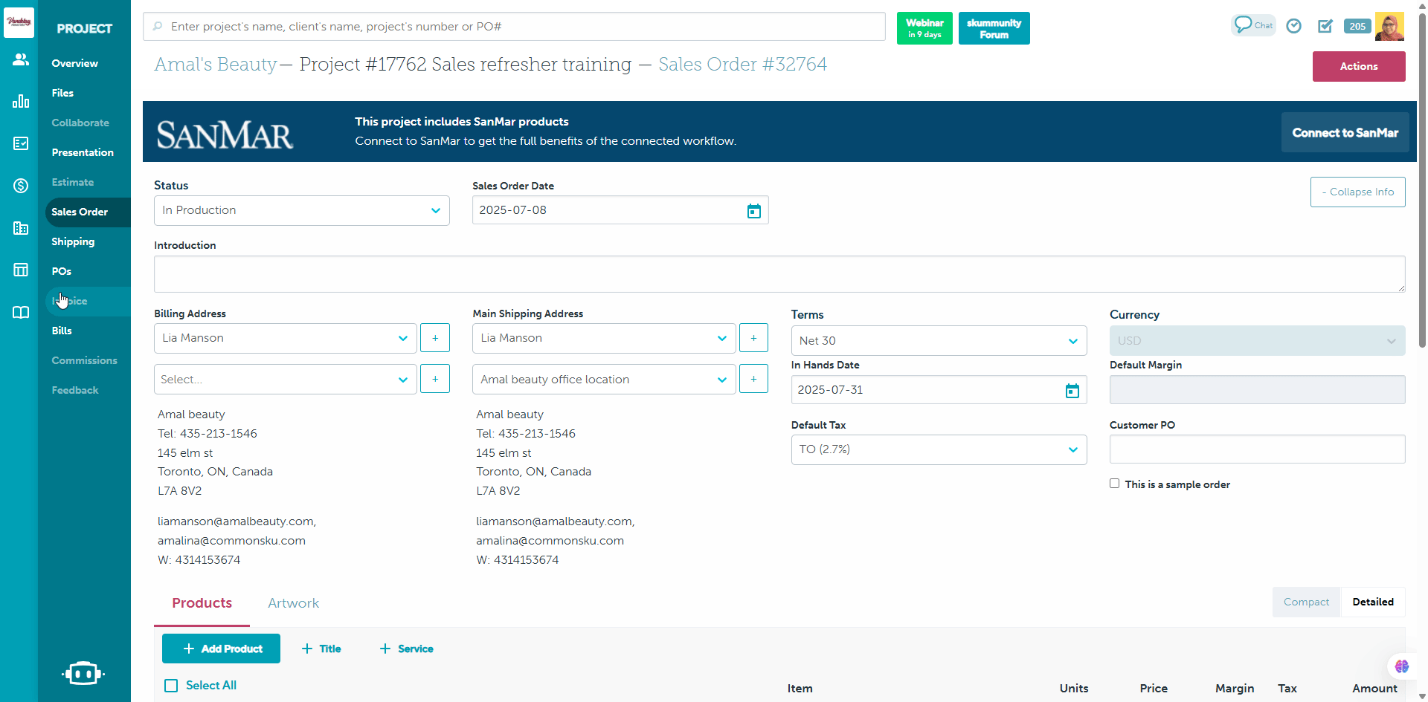Image resolution: width=1428 pixels, height=702 pixels.
Task: Expand the Status dropdown showing In Production
Action: click(301, 211)
